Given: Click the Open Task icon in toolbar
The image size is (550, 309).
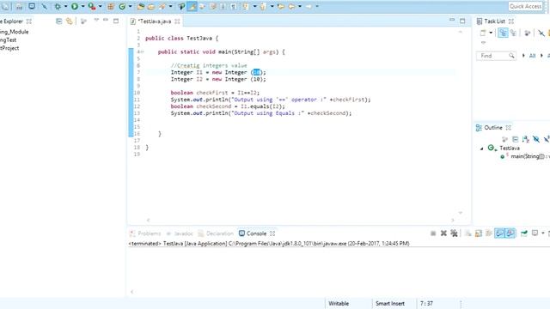Looking at the screenshot, I should coord(151,6).
